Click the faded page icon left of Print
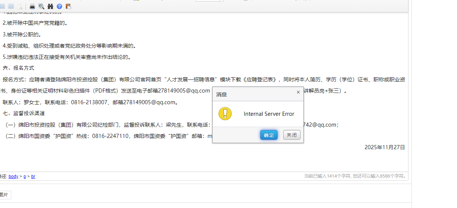 point(20,6)
